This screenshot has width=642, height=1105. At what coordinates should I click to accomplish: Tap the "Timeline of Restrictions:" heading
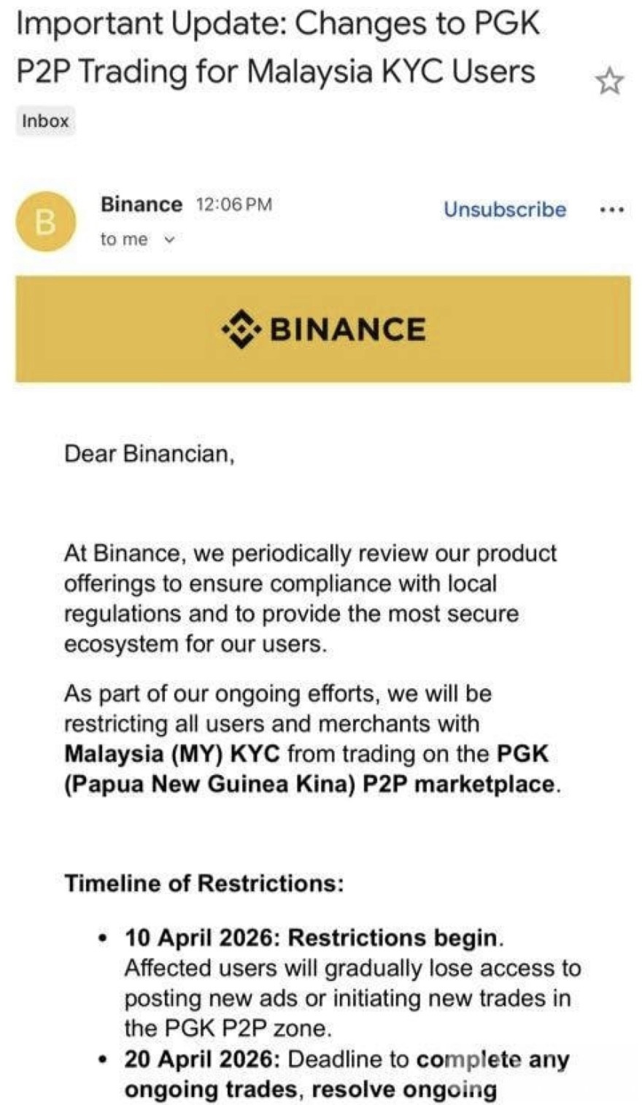point(204,883)
